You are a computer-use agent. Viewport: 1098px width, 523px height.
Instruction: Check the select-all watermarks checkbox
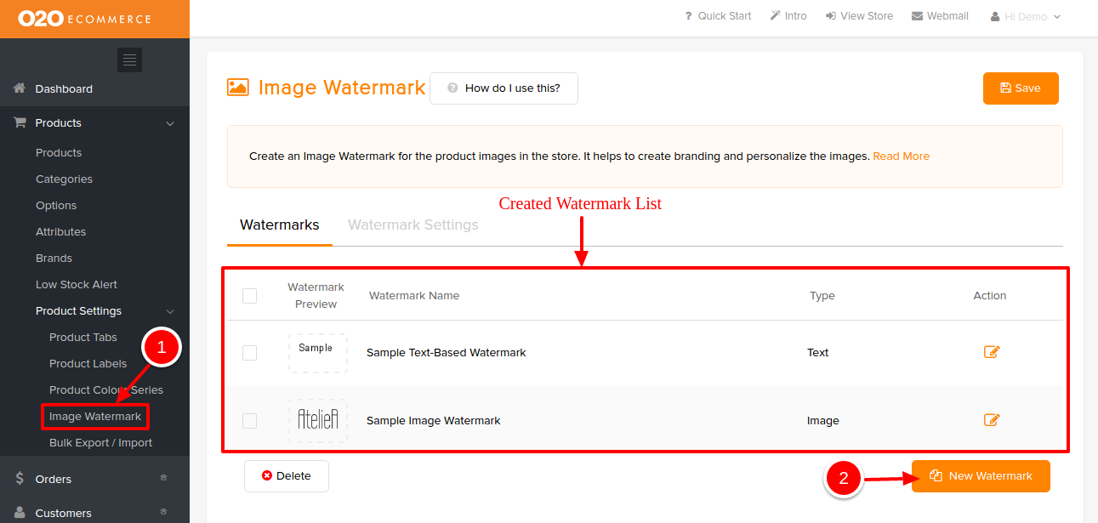(249, 295)
